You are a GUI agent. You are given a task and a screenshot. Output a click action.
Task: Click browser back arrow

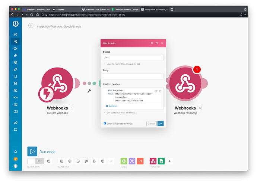(x=12, y=15)
